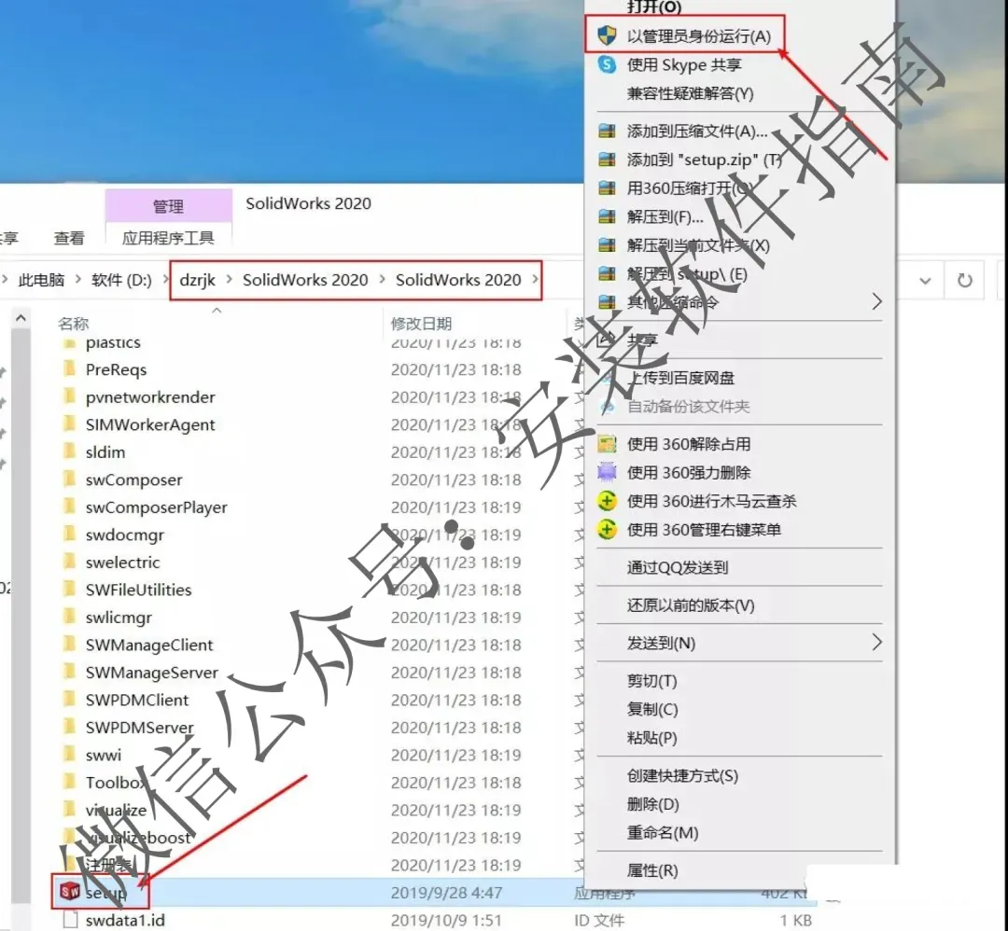This screenshot has height=931, width=1008.
Task: Open 属性(R) properties entry
Action: (651, 870)
